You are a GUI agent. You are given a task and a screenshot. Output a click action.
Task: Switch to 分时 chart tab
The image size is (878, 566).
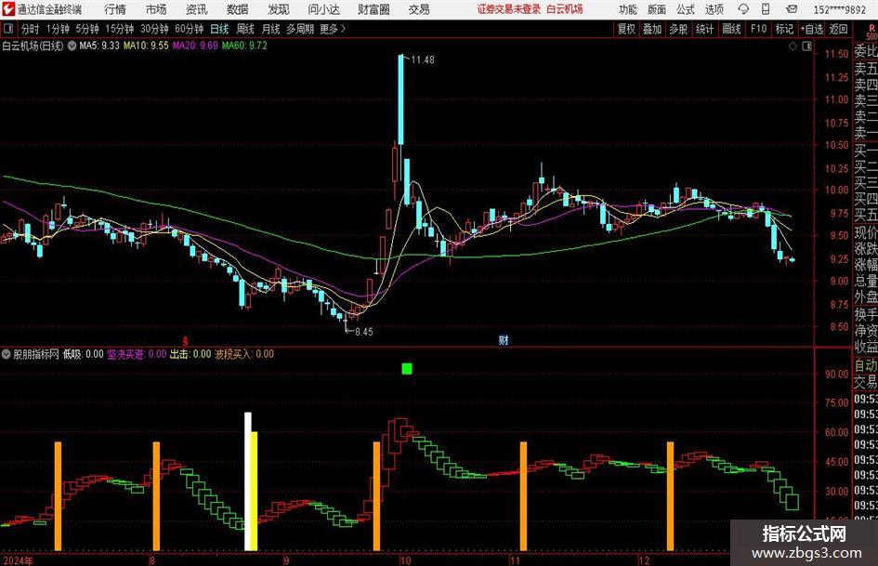tap(31, 29)
